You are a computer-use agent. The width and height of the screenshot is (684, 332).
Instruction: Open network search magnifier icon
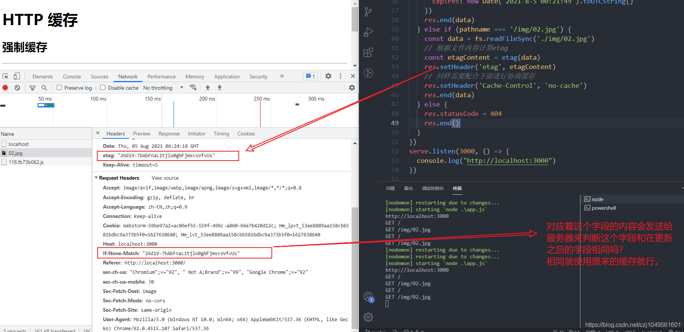point(44,87)
